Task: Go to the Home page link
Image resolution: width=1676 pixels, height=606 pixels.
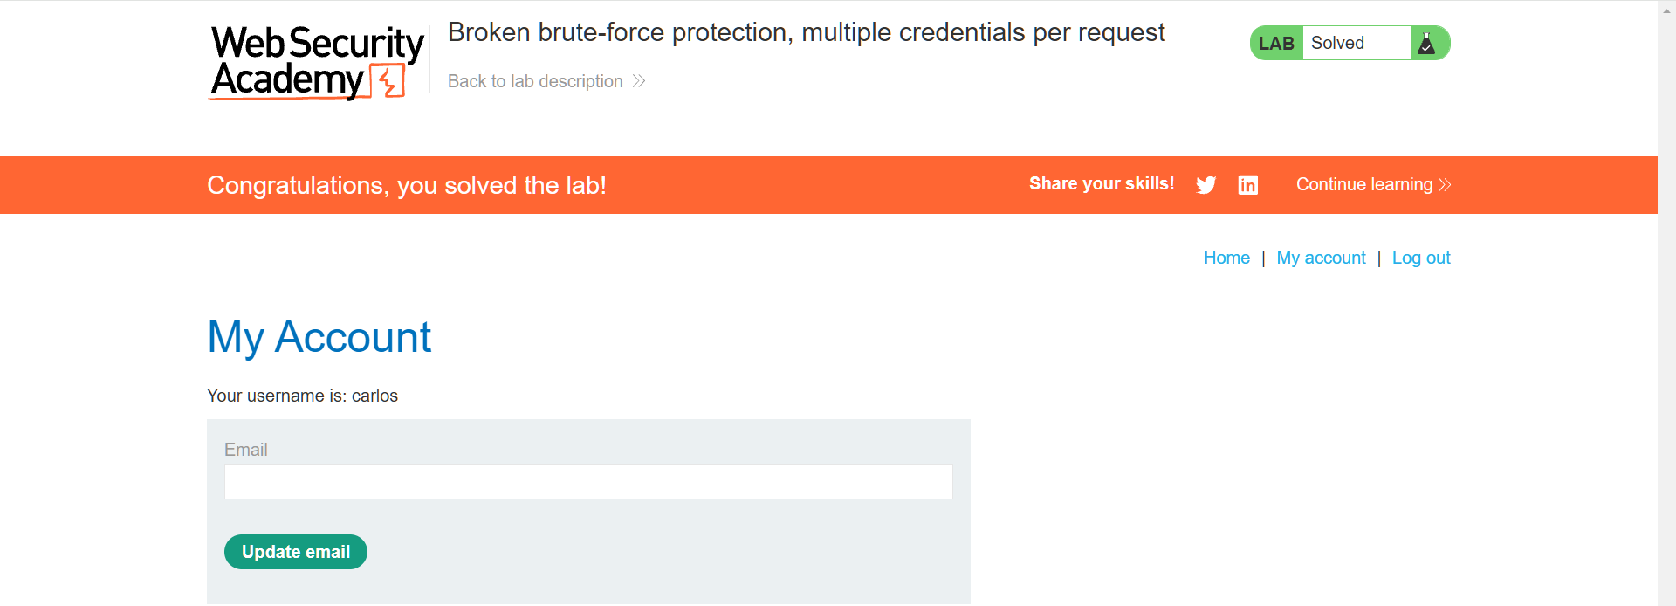Action: pyautogui.click(x=1226, y=258)
